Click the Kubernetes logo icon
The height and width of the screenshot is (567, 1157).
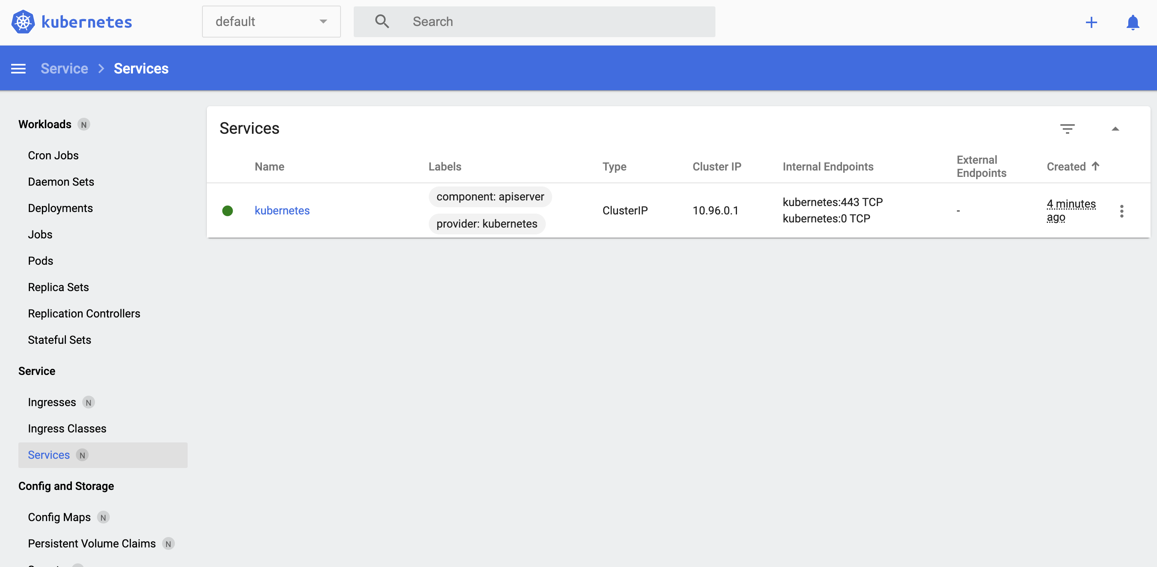[x=23, y=22]
